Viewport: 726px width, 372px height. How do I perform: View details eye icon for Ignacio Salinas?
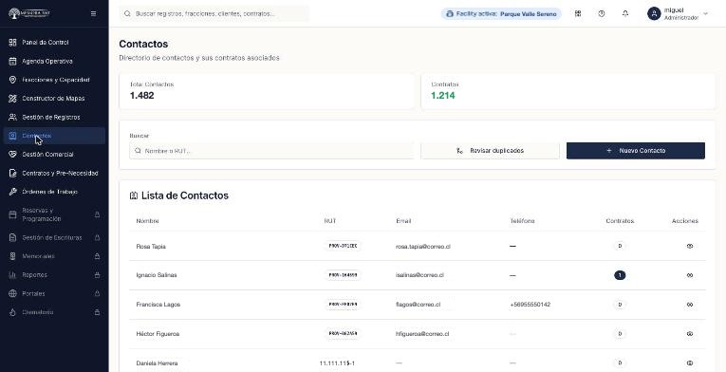click(x=689, y=275)
